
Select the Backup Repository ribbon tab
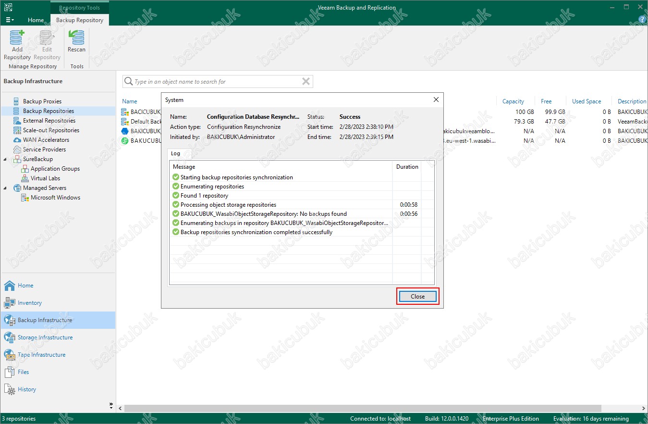(80, 20)
